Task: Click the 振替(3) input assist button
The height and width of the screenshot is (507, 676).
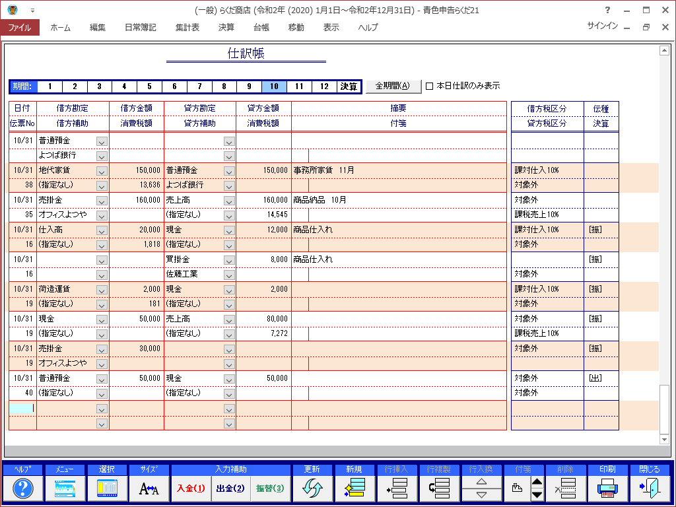Action: click(x=270, y=489)
